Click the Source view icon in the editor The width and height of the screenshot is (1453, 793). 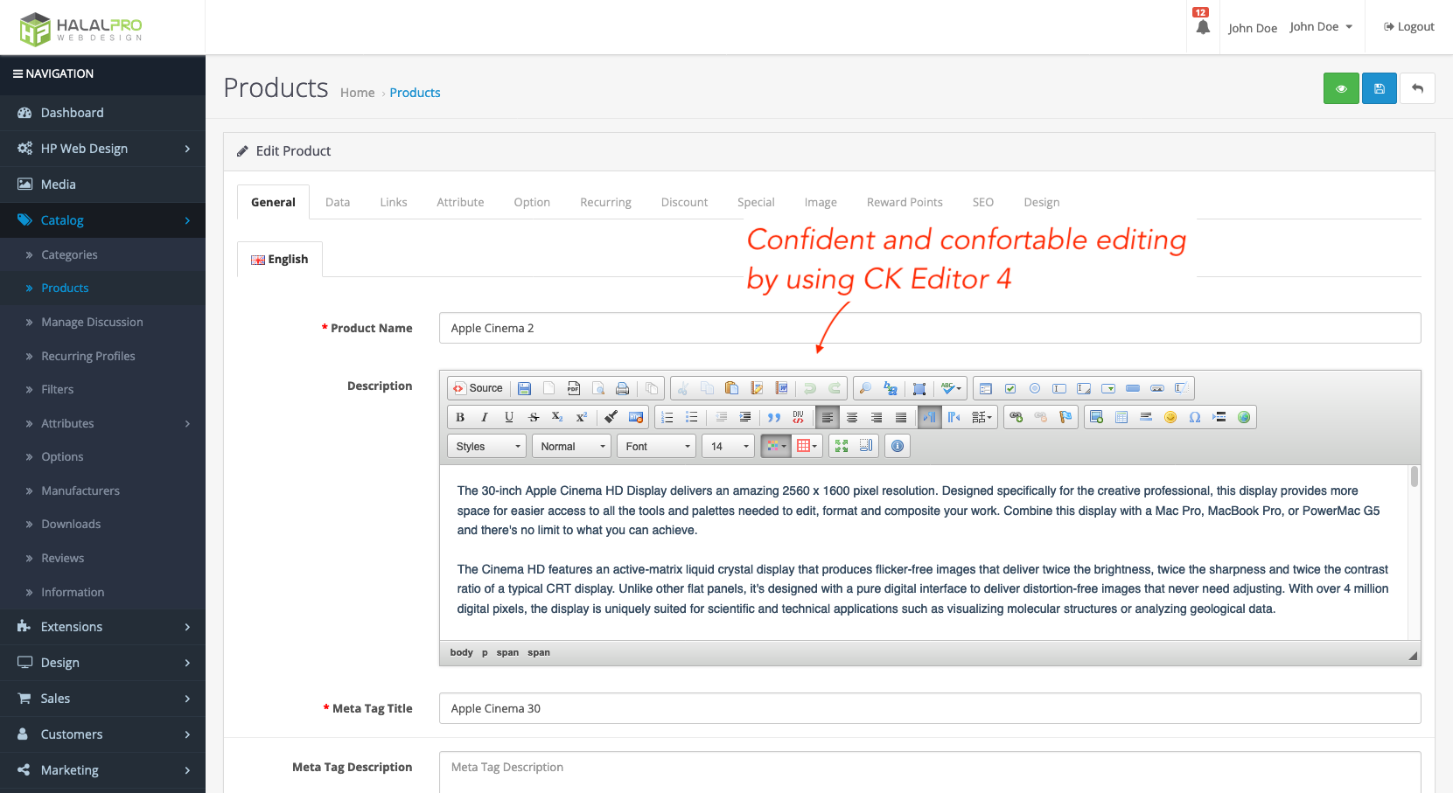[478, 387]
